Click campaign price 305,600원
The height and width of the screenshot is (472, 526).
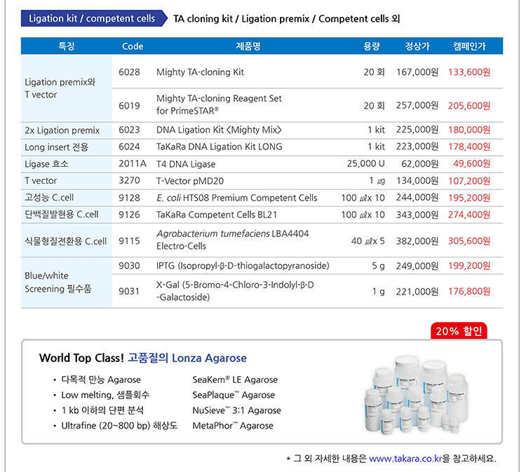tap(469, 241)
